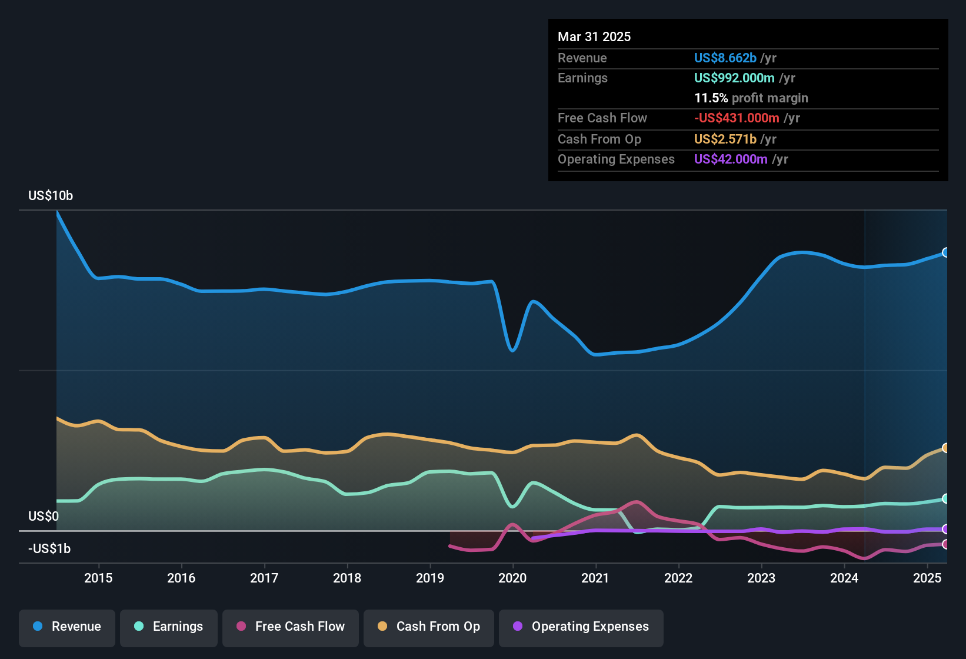Click the US$10b y-axis label

pos(51,196)
